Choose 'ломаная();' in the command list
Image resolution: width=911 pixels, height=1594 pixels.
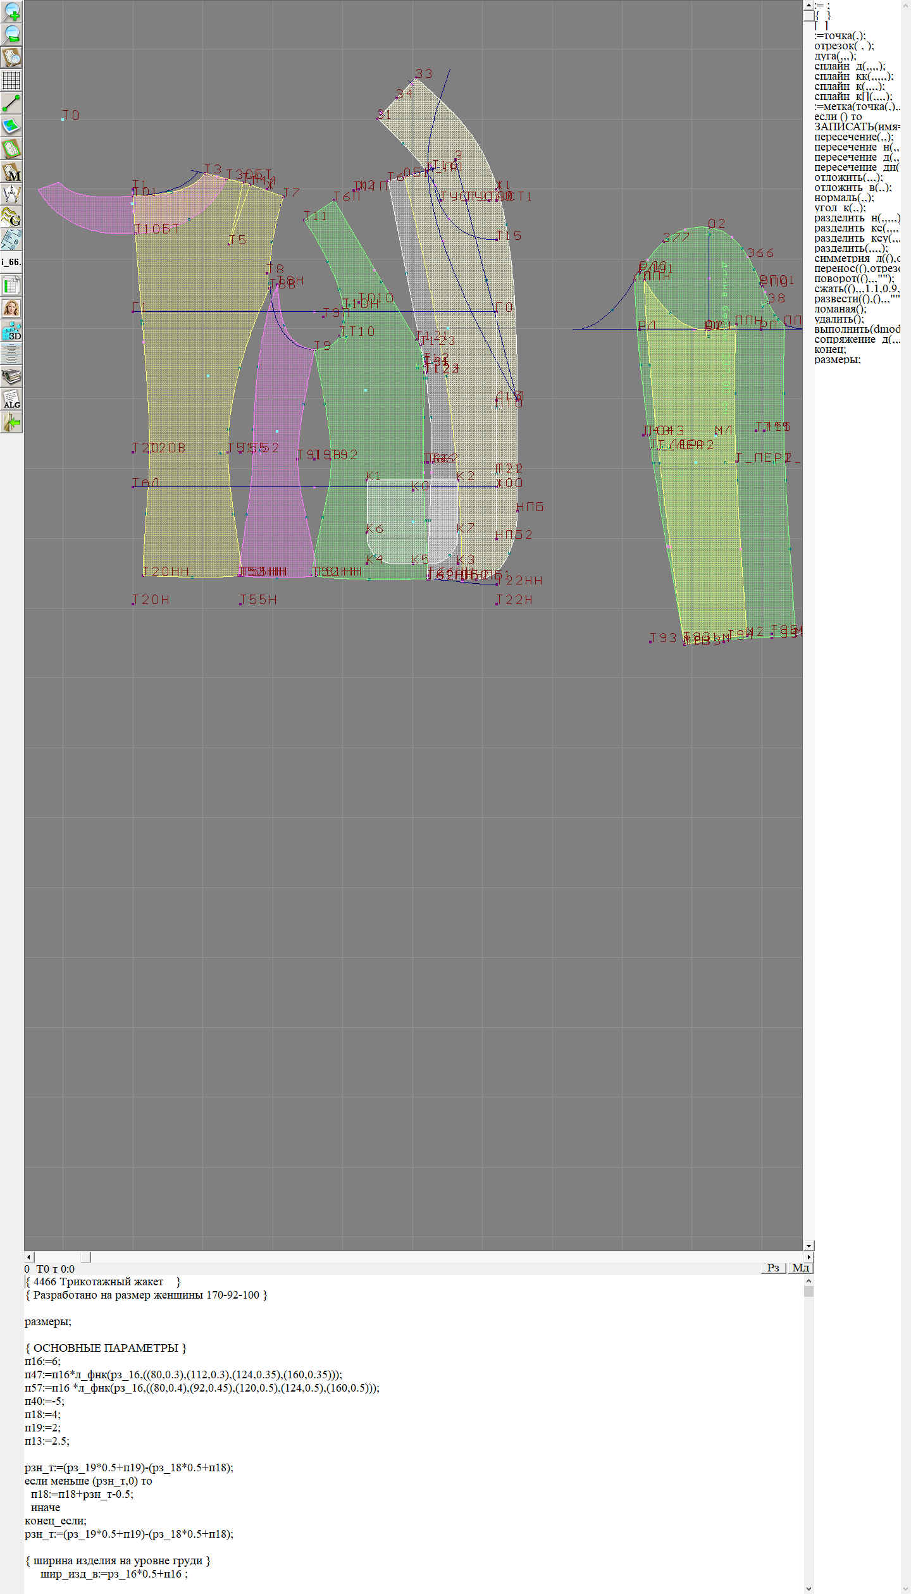pyautogui.click(x=840, y=309)
